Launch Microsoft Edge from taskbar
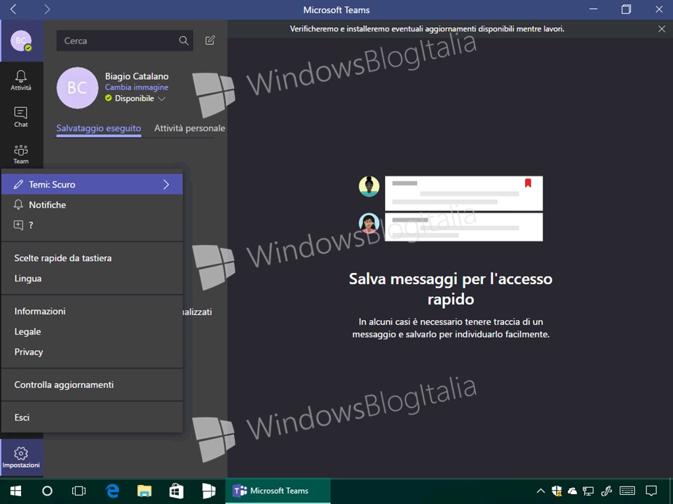 112,491
